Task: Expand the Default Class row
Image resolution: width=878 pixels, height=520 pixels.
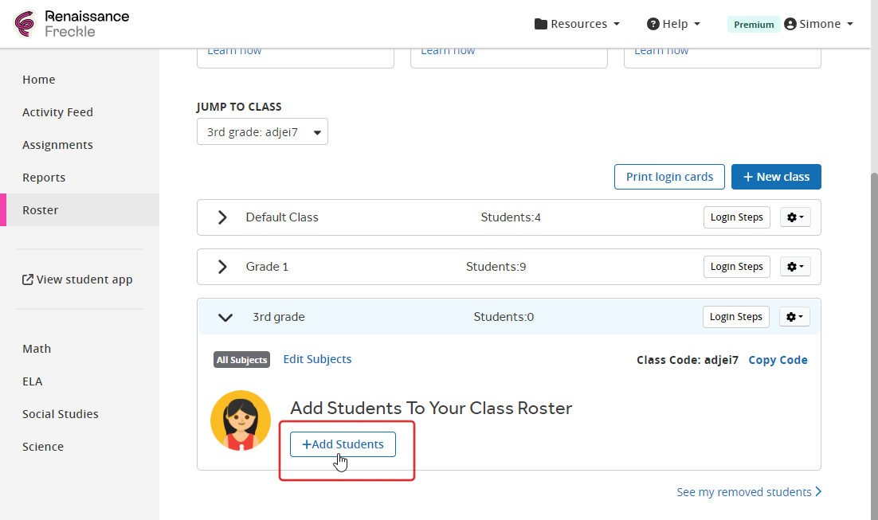Action: tap(222, 217)
